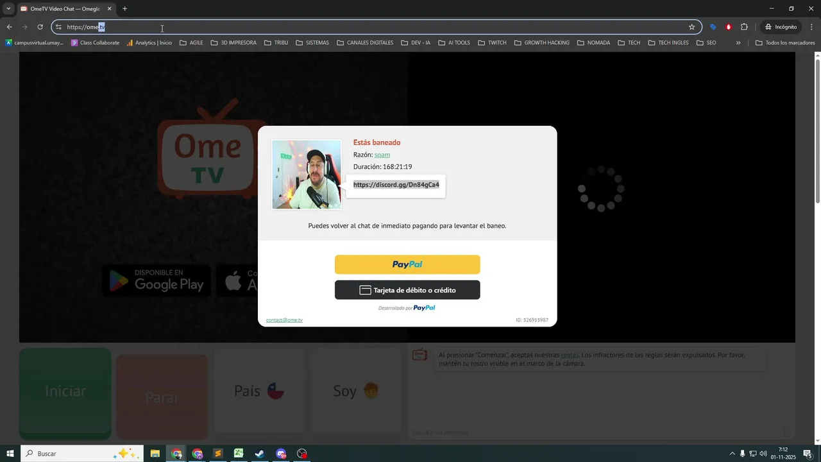Click the microphone icon in system tray
Viewport: 821px width, 462px height.
(x=743, y=454)
